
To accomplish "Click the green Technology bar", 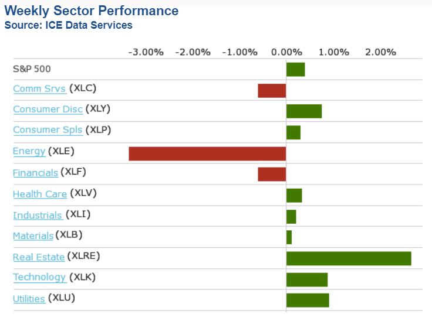I will [307, 279].
